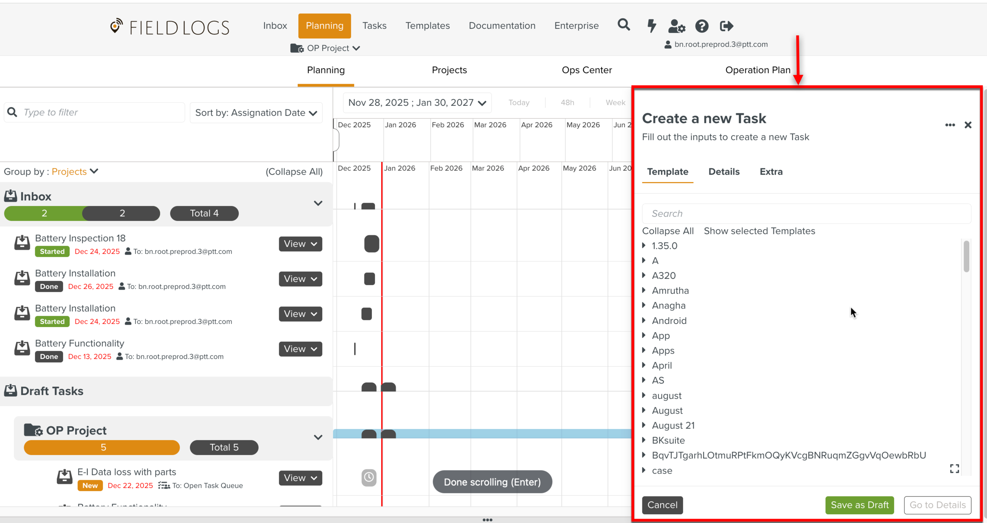Click the template Search input field
The image size is (987, 523).
(805, 214)
